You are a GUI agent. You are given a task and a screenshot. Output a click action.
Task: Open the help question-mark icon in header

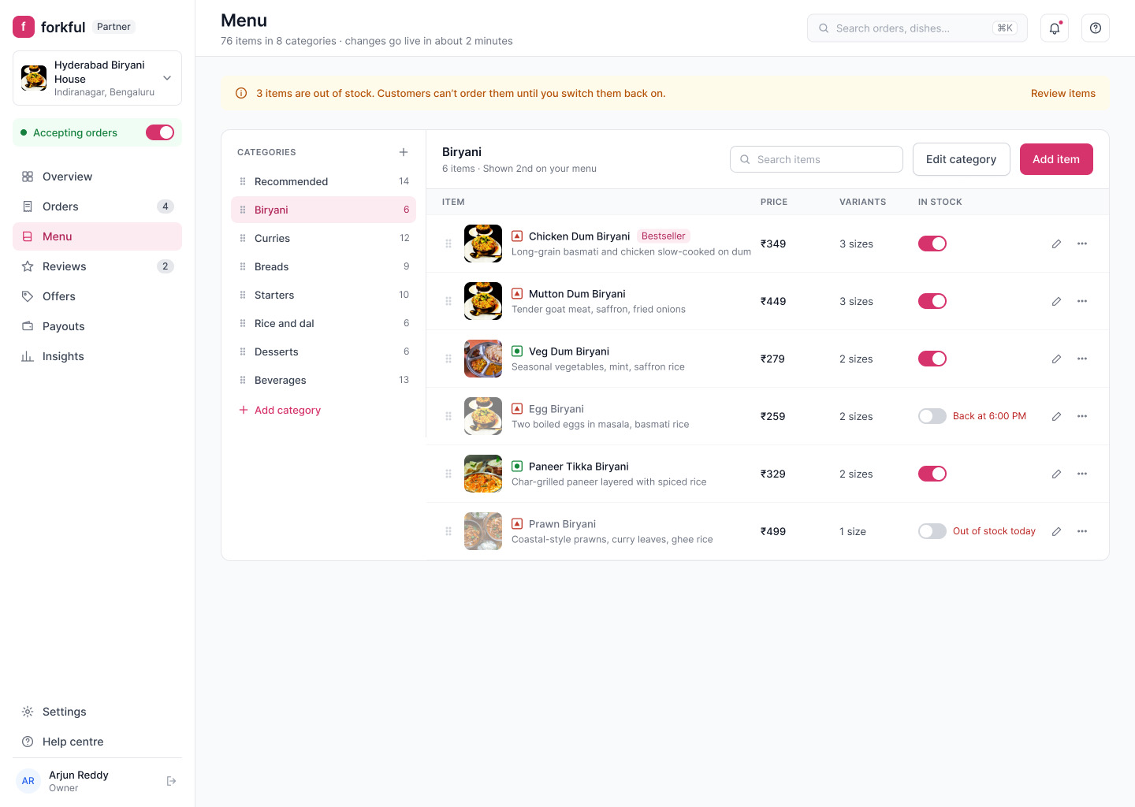tap(1096, 28)
